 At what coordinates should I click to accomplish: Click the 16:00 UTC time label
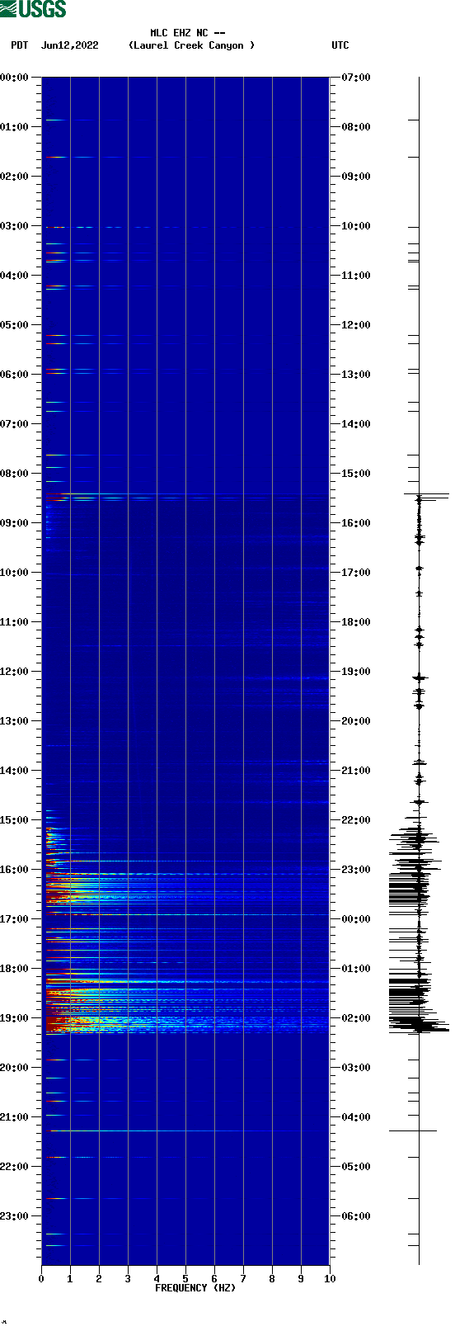coord(356,523)
